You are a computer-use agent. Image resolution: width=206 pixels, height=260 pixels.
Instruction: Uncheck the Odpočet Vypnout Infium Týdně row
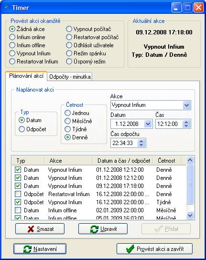coord(18,202)
